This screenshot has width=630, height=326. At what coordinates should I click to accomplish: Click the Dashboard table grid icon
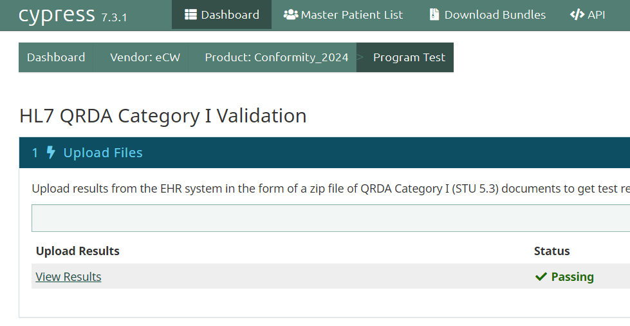[190, 14]
